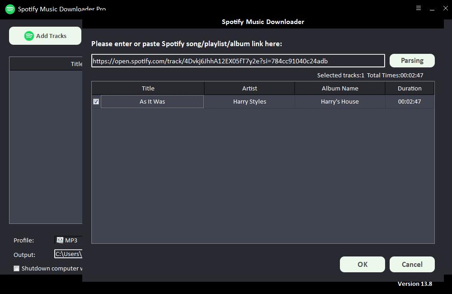Click the Add Tracks button
Viewport: 452px width, 294px height.
(x=45, y=36)
